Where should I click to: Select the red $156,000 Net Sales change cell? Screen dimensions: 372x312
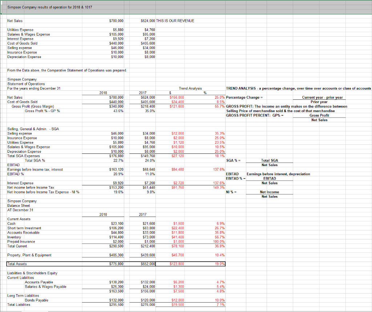click(177, 97)
